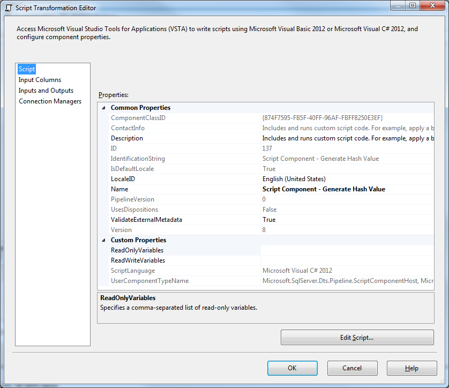
Task: Cancel the dialog
Action: [352, 368]
